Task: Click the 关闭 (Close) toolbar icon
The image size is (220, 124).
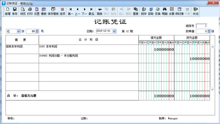Action: coord(195,11)
